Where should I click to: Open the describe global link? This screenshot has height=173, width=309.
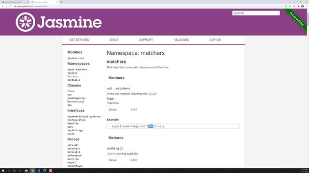click(x=73, y=159)
